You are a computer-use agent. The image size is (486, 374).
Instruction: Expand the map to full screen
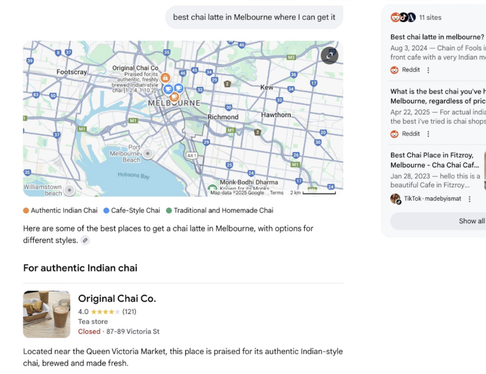329,55
